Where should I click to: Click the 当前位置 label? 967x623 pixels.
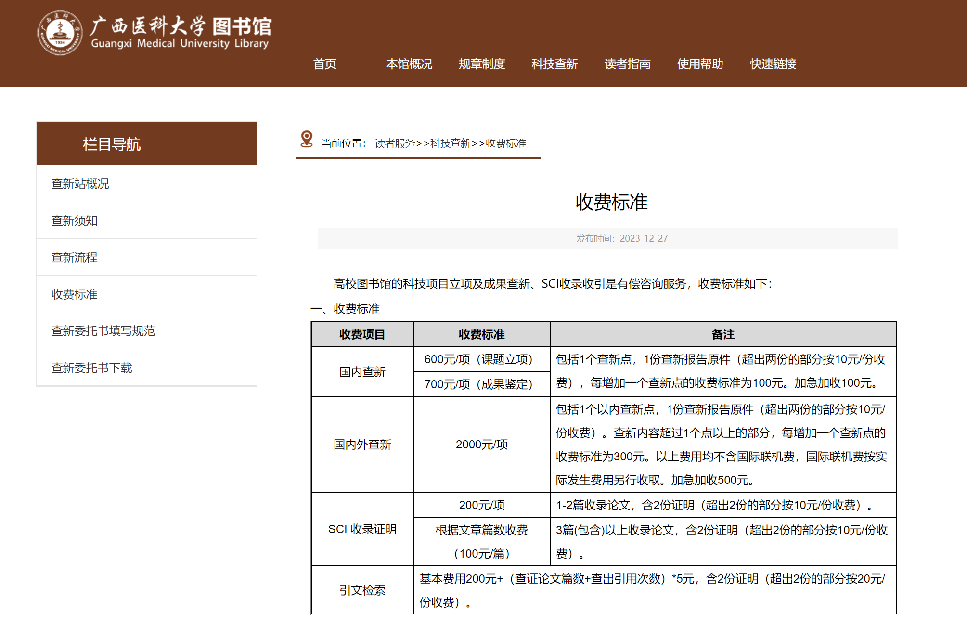coord(344,143)
